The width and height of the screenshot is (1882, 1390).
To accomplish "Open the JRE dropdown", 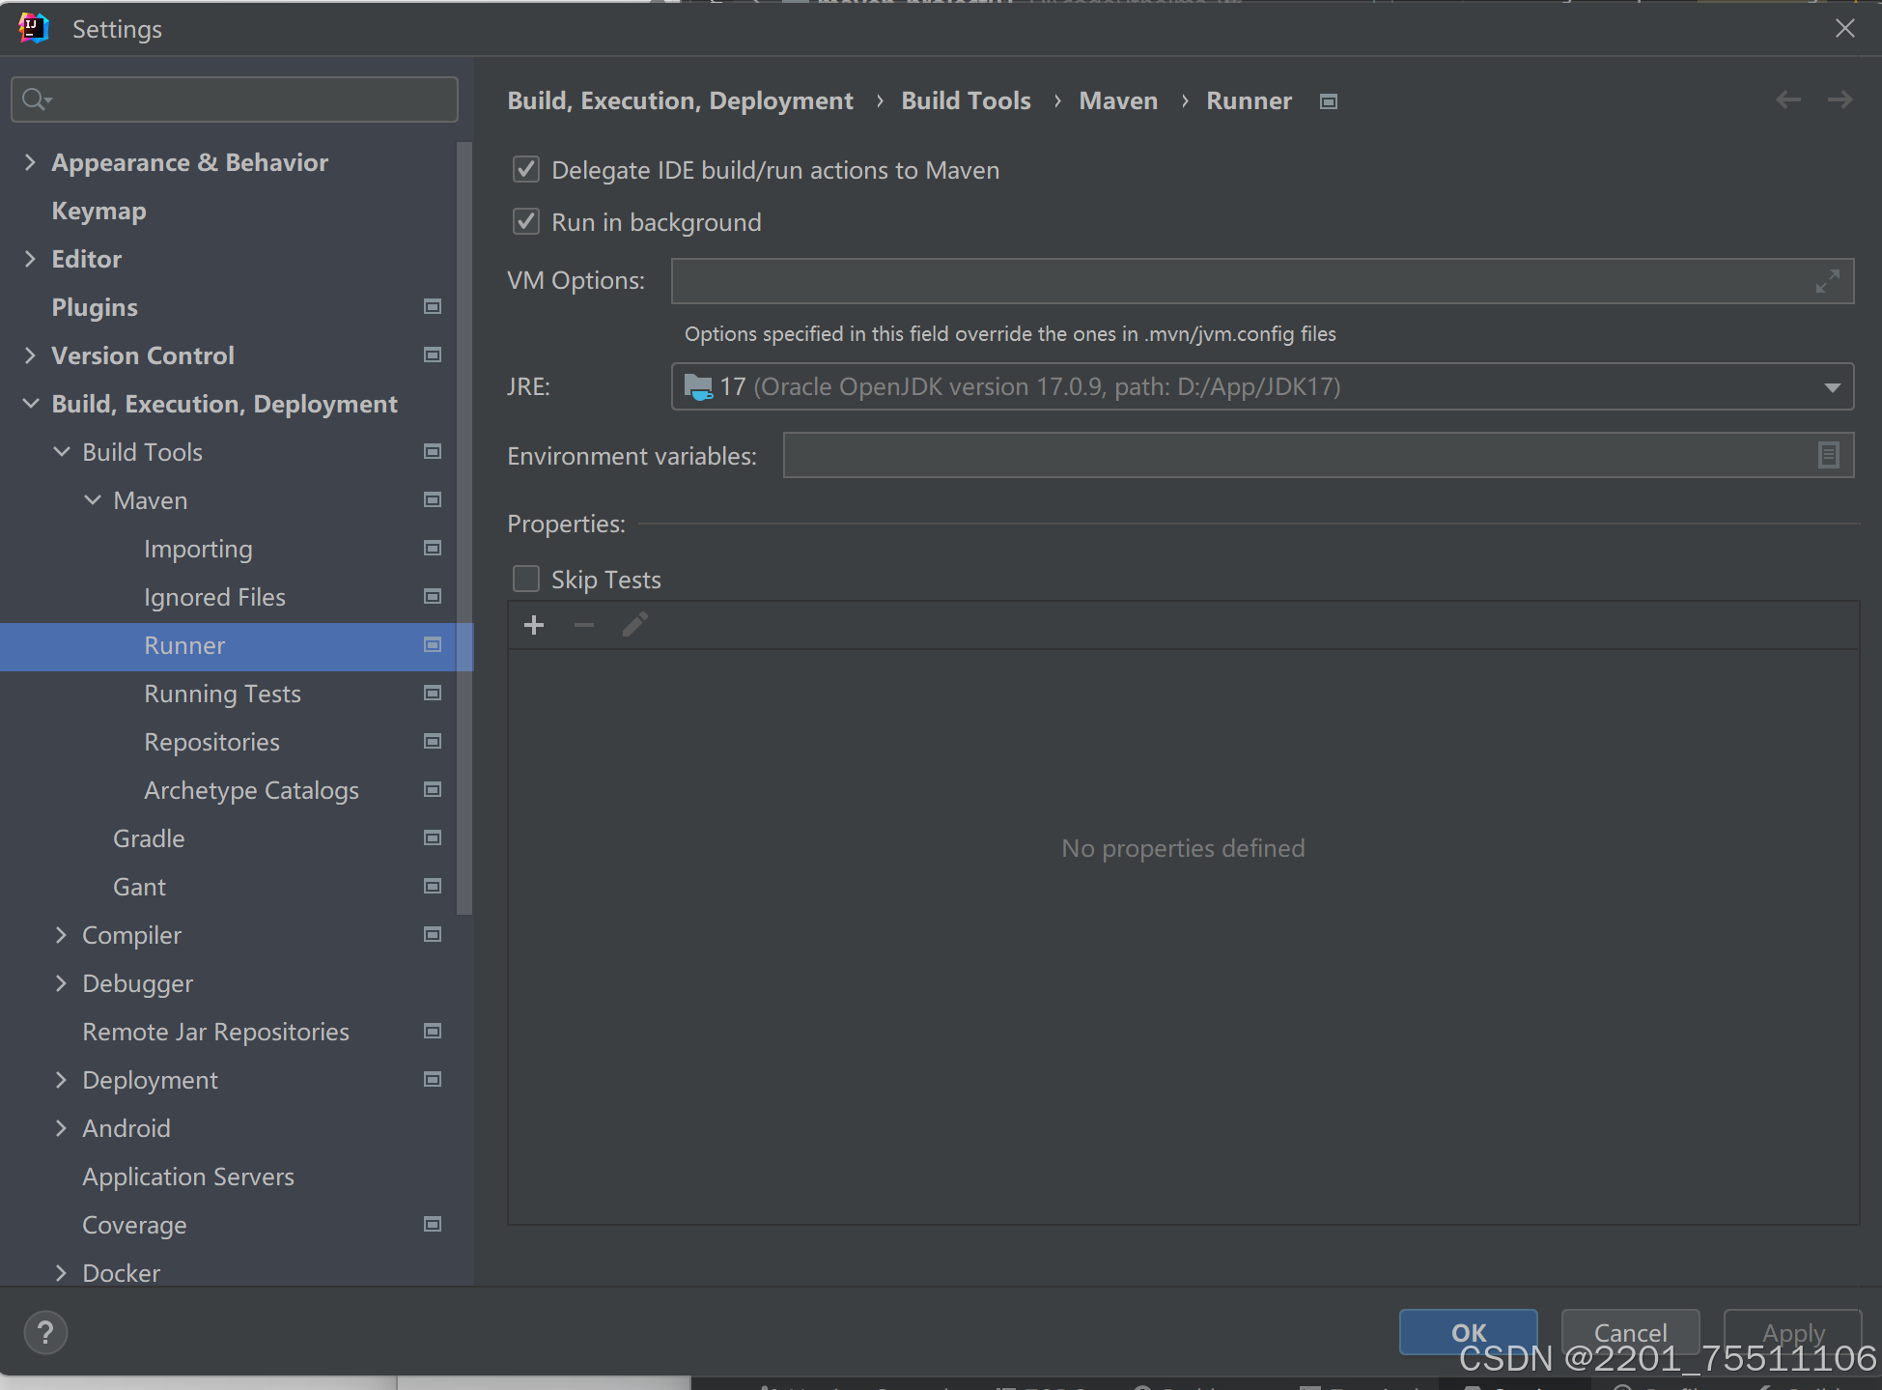I will pos(1832,387).
